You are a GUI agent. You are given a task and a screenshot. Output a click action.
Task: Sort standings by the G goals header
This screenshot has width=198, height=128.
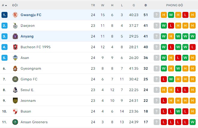(x=134, y=5)
